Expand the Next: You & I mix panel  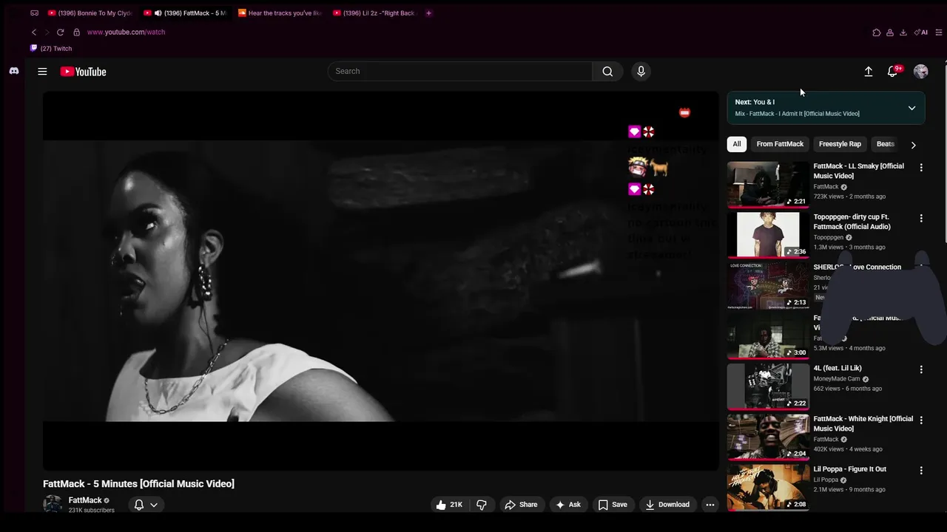coord(911,108)
